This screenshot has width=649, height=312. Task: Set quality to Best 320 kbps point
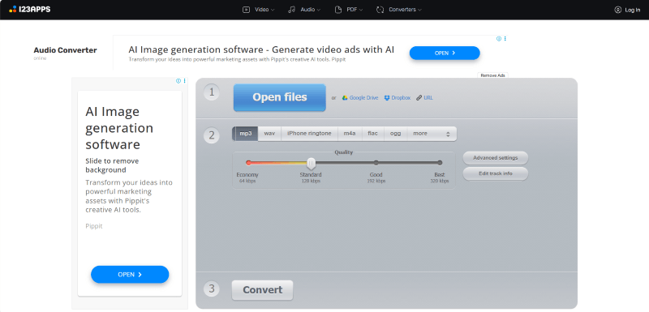pos(440,163)
